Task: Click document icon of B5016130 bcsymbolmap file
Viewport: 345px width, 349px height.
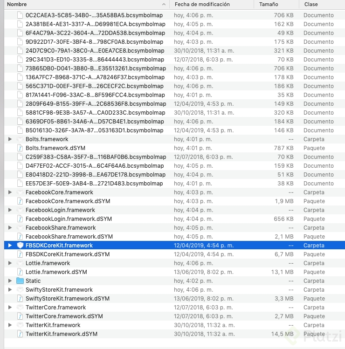Action: click(20, 130)
